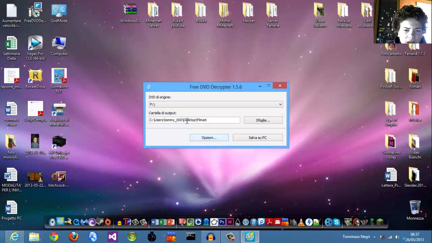Image resolution: width=432 pixels, height=243 pixels.
Task: Launch Google Chrome from the taskbar
Action: click(x=54, y=237)
